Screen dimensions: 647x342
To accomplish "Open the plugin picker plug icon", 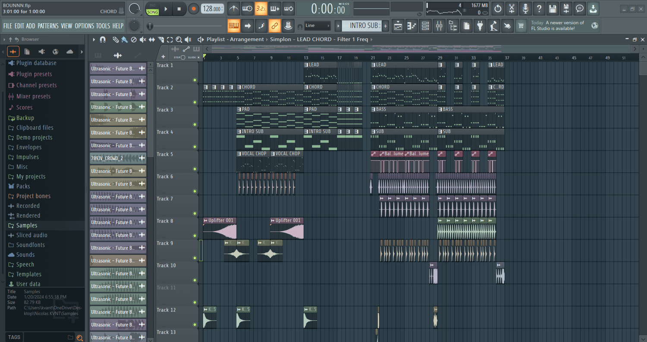I will click(480, 26).
